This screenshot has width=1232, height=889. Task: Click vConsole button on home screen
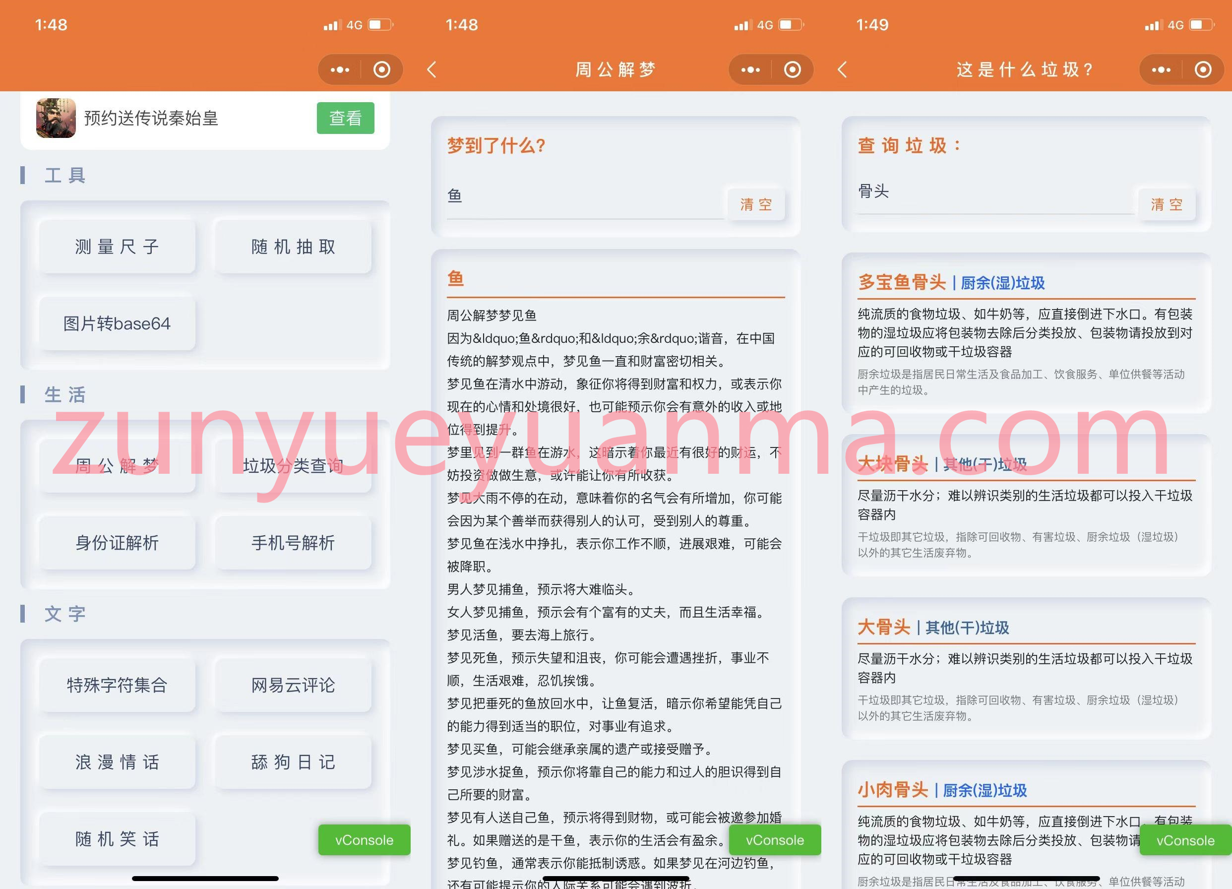point(364,840)
